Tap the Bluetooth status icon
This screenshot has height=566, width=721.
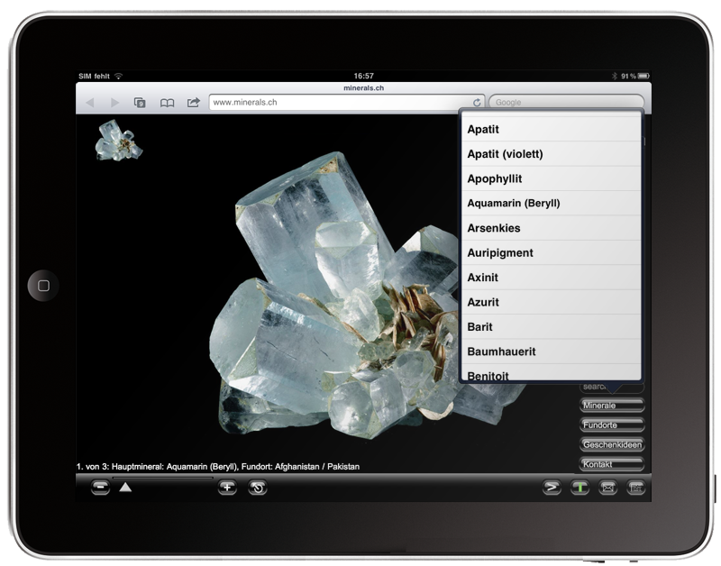pyautogui.click(x=615, y=76)
